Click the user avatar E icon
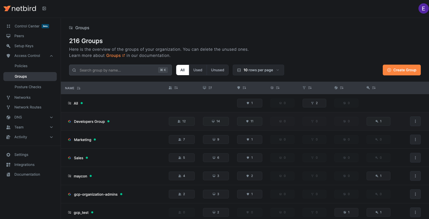 [423, 8]
